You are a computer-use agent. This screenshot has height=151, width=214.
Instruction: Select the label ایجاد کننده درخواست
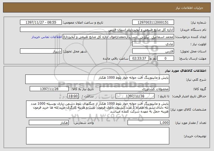click(x=191, y=37)
